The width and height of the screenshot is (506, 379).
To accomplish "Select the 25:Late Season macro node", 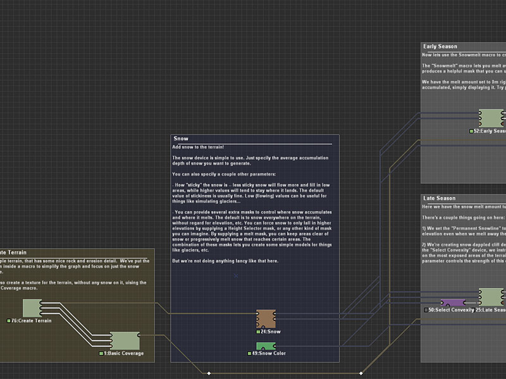I will (x=491, y=297).
